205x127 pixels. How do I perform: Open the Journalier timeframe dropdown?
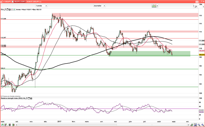point(100,6)
